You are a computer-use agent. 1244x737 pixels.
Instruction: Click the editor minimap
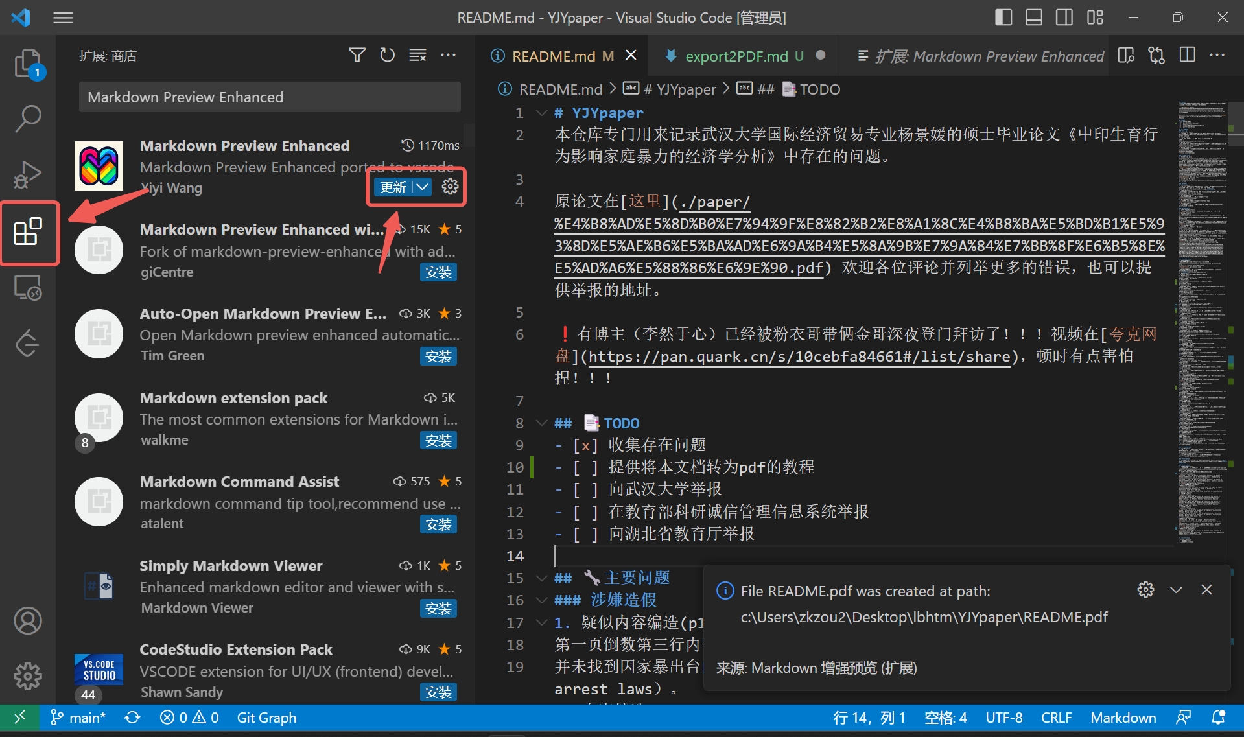(1203, 322)
